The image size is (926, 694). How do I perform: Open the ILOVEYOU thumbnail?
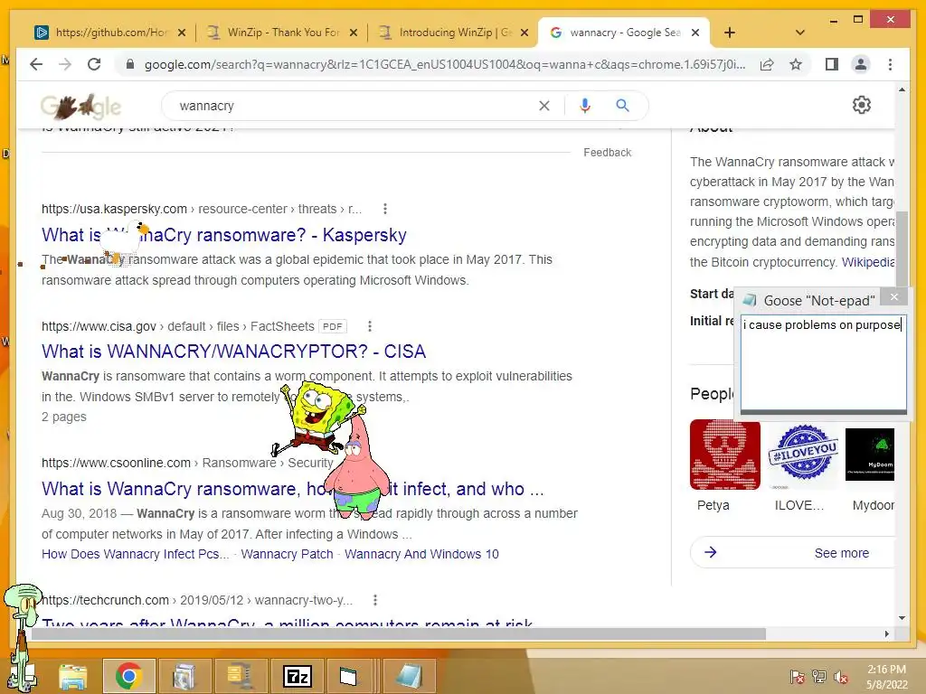(803, 455)
